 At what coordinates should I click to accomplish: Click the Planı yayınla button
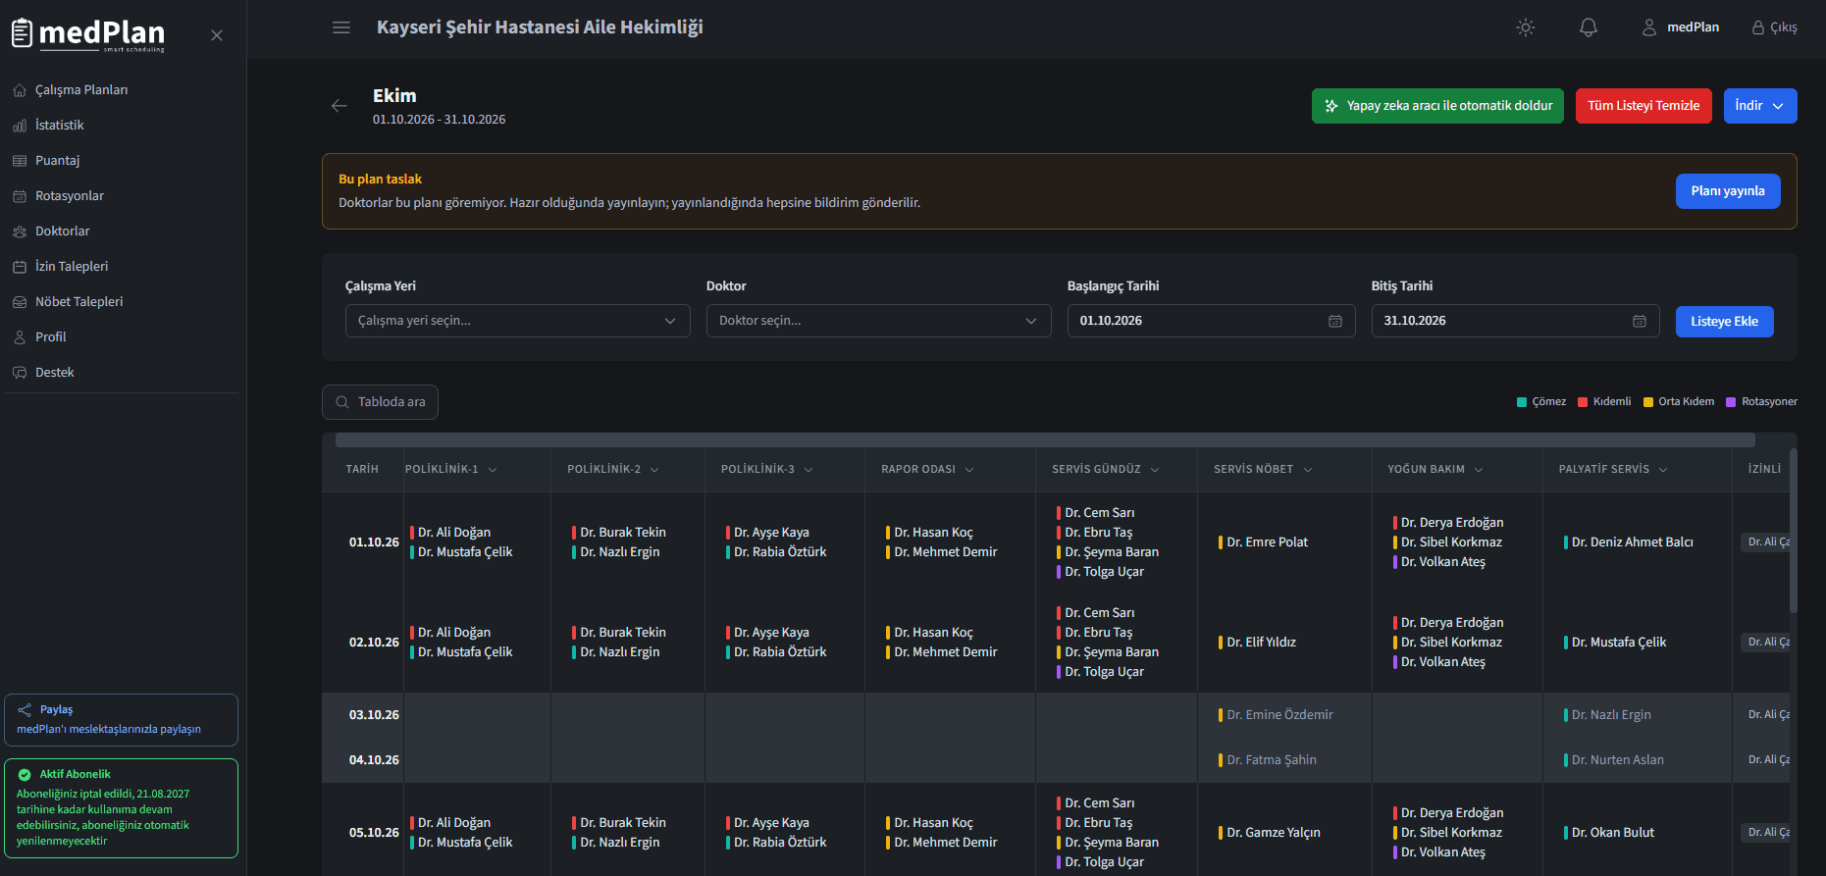pyautogui.click(x=1728, y=191)
